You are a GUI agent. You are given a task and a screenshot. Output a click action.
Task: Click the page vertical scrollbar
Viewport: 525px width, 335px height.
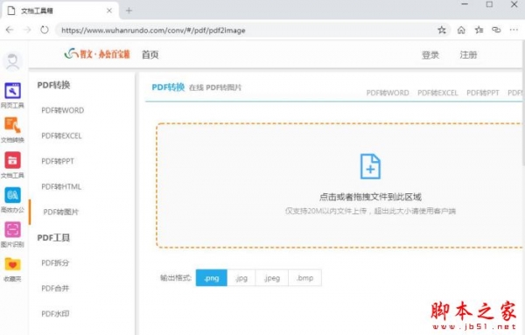tap(523, 187)
